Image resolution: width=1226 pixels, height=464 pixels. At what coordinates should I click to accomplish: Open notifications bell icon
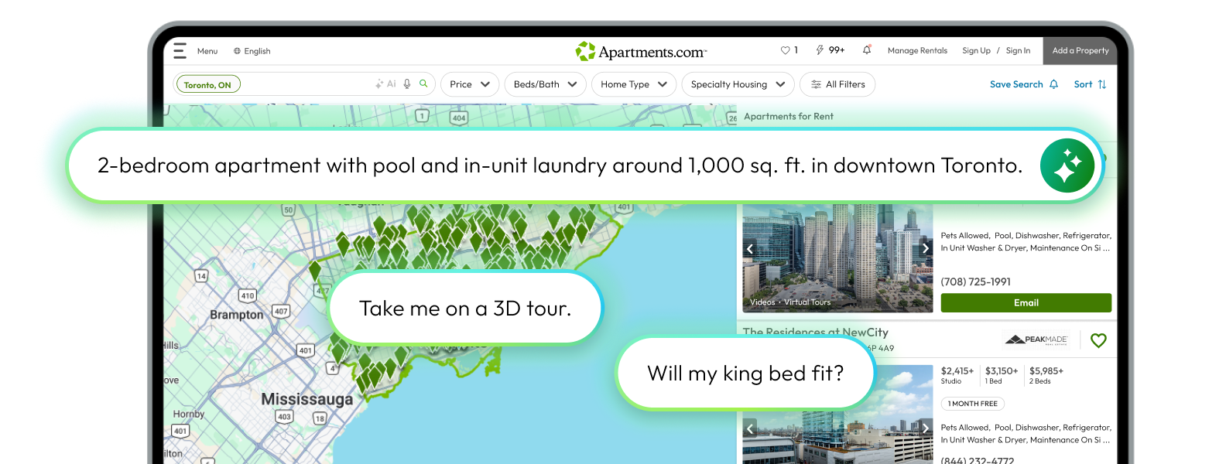pyautogui.click(x=867, y=50)
